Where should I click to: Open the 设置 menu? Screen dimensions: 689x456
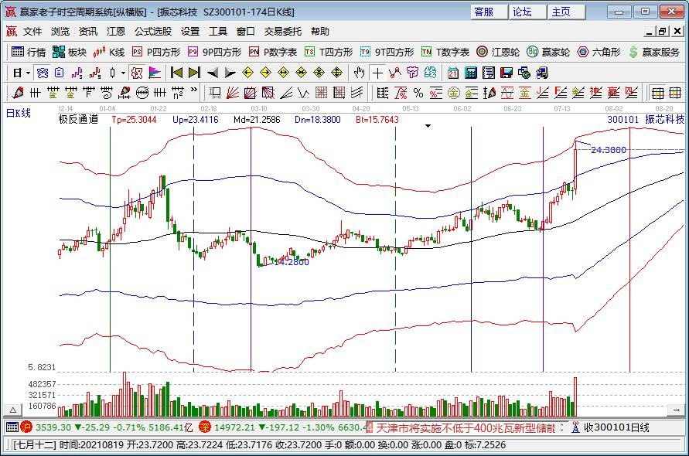pos(190,32)
